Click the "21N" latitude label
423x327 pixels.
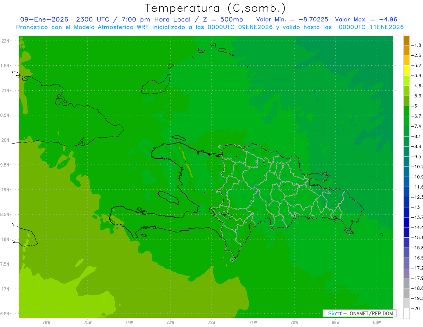pyautogui.click(x=5, y=90)
